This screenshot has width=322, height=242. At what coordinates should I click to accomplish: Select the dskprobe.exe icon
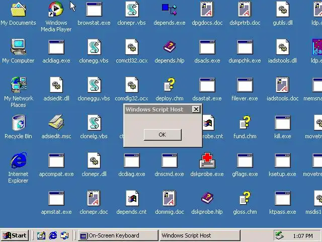coord(207,160)
